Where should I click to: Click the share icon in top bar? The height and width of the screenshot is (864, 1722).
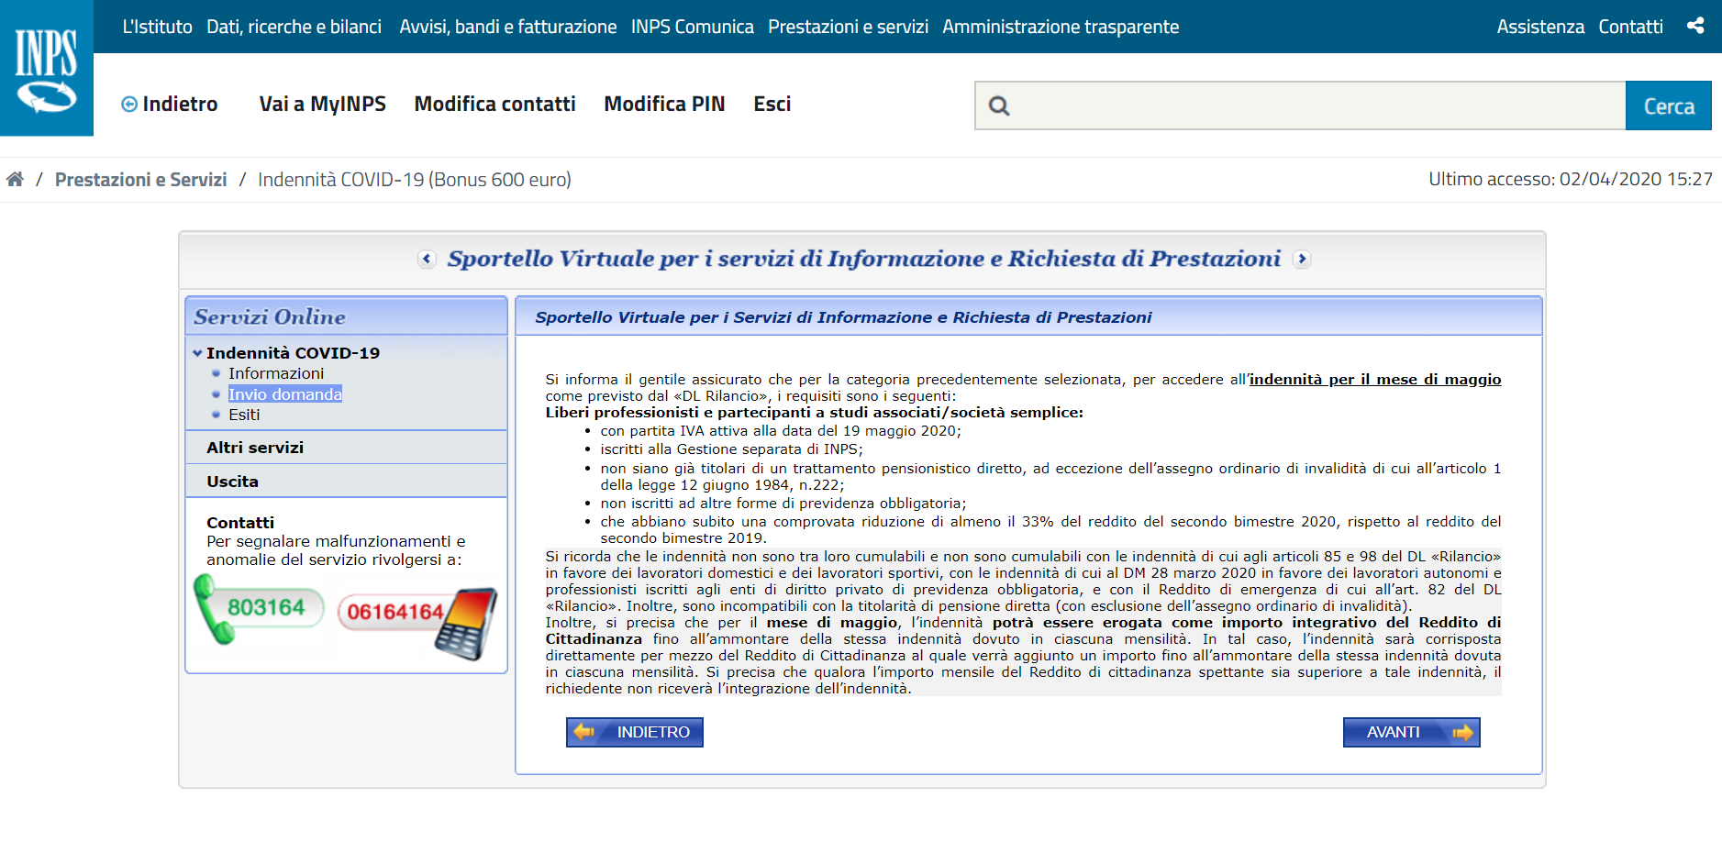pyautogui.click(x=1695, y=26)
